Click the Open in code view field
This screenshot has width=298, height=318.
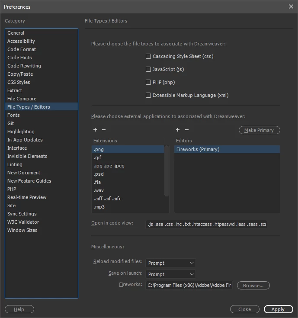coord(206,224)
